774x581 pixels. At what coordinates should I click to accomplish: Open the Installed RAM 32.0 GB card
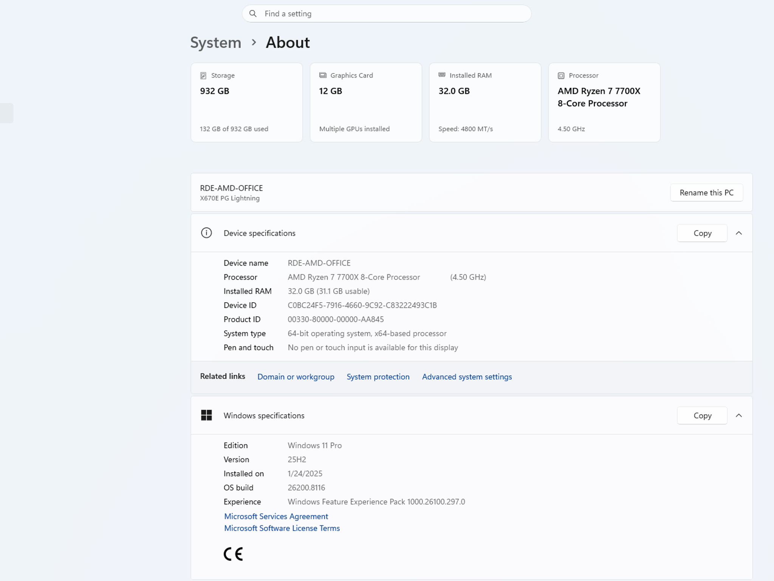(485, 103)
